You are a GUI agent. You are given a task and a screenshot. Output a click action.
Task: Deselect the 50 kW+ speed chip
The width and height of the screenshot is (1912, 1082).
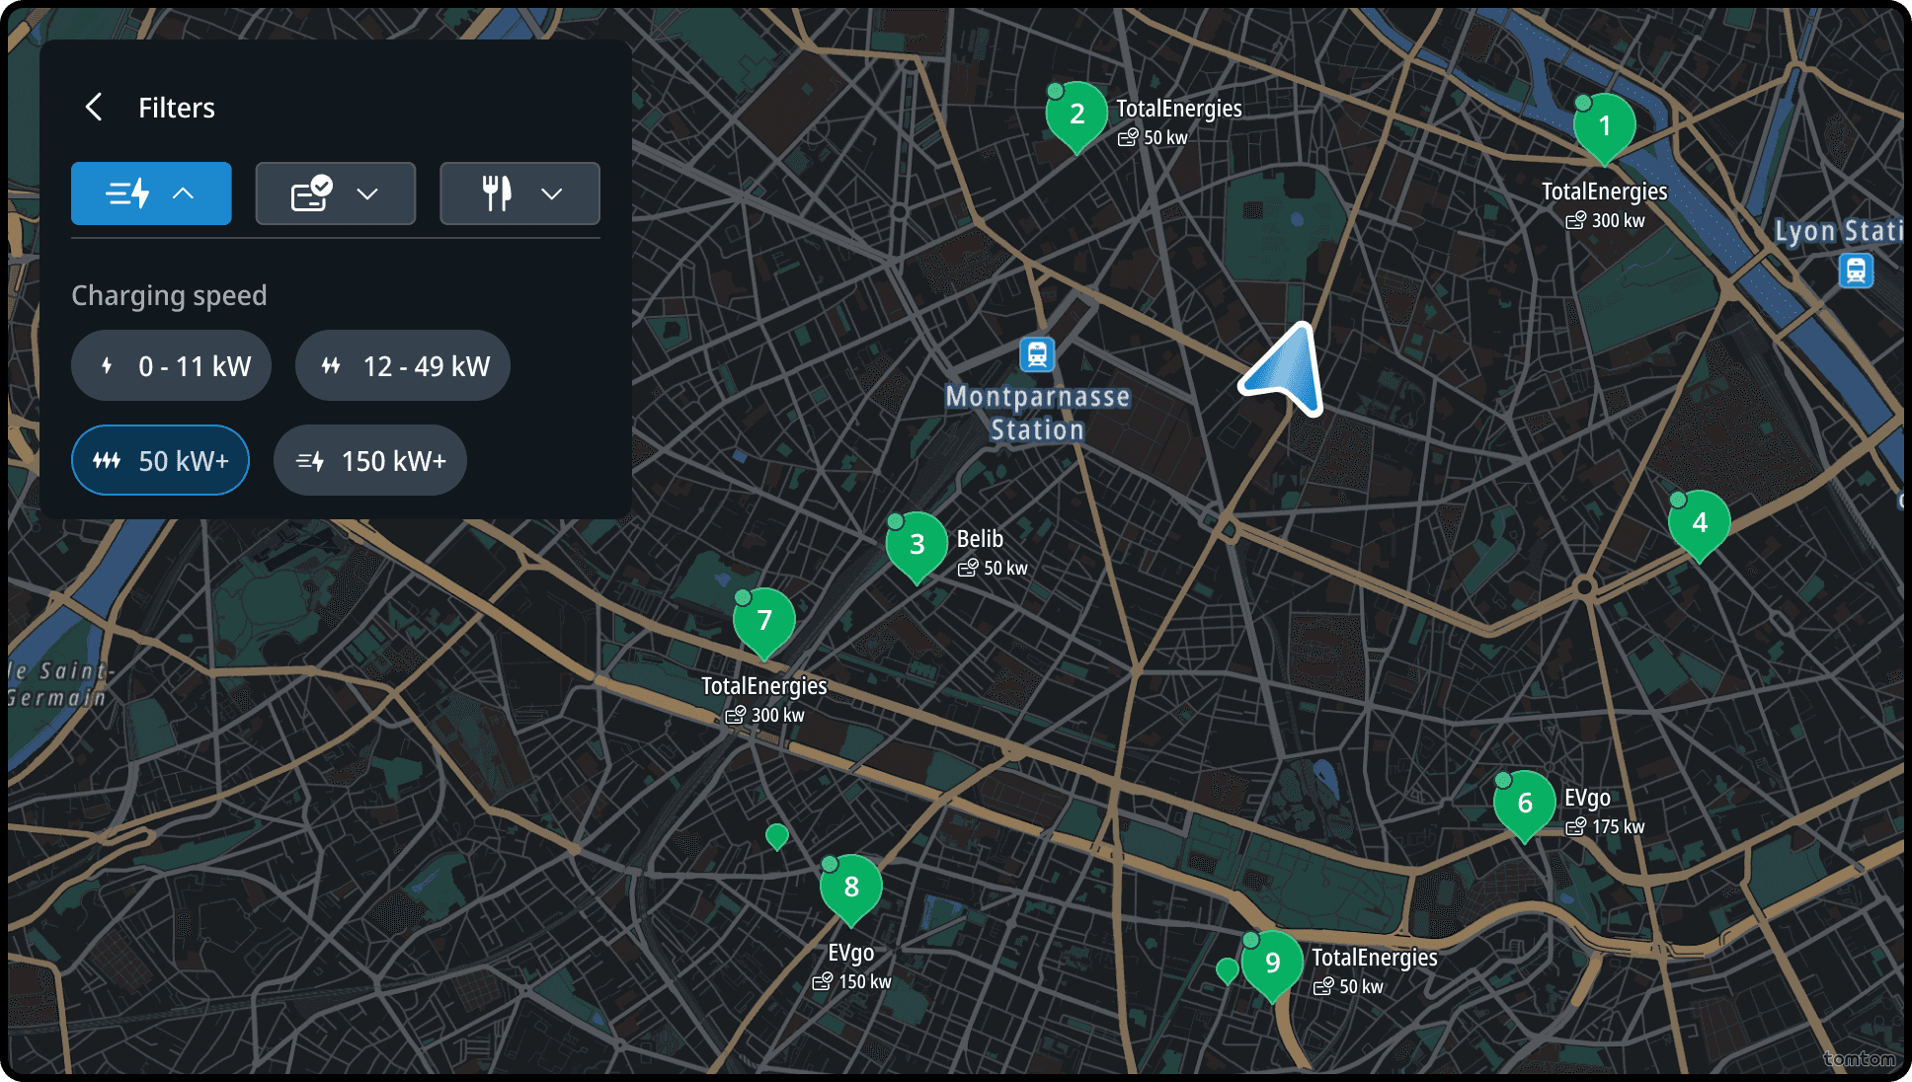pos(160,461)
